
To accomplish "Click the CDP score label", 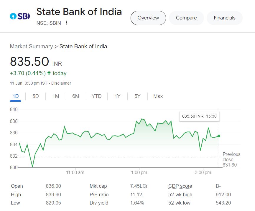I will [x=180, y=186].
